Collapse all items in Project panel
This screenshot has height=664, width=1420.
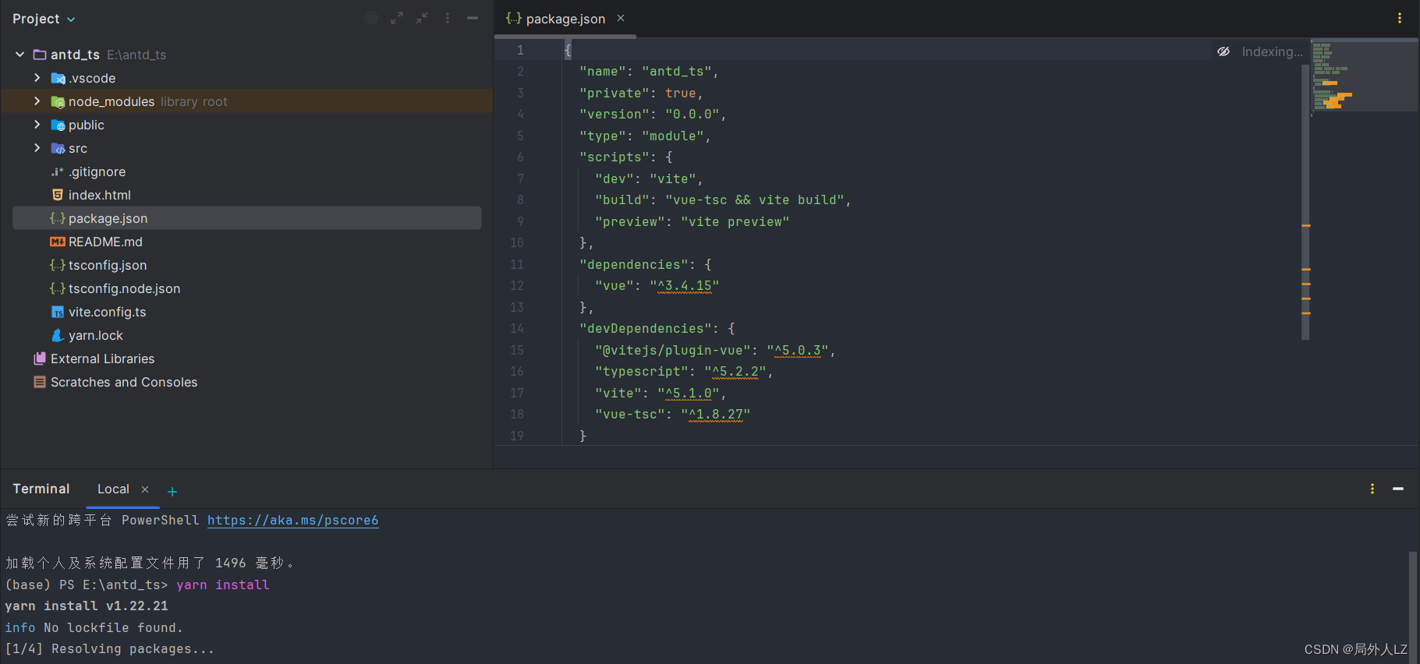[422, 18]
